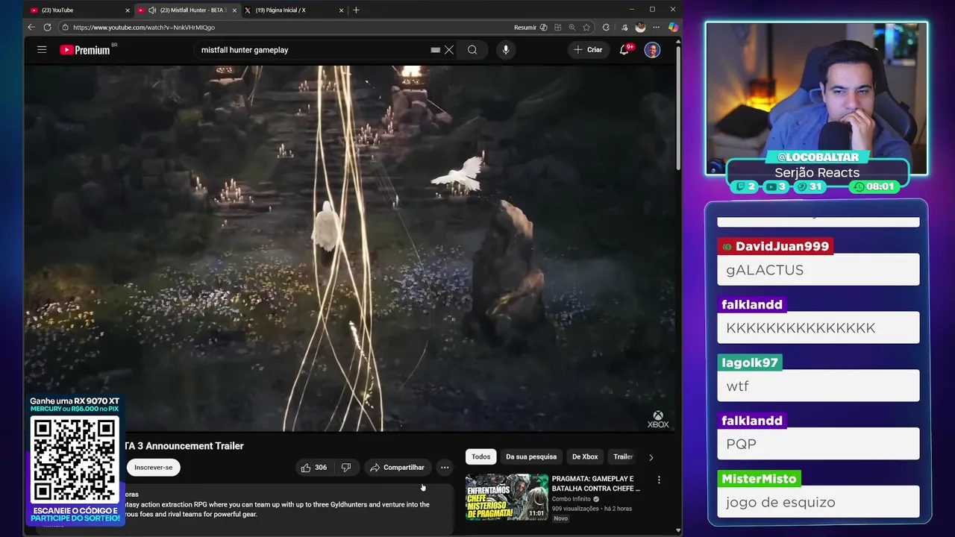Add this page to favorites star
The height and width of the screenshot is (537, 955).
click(586, 27)
